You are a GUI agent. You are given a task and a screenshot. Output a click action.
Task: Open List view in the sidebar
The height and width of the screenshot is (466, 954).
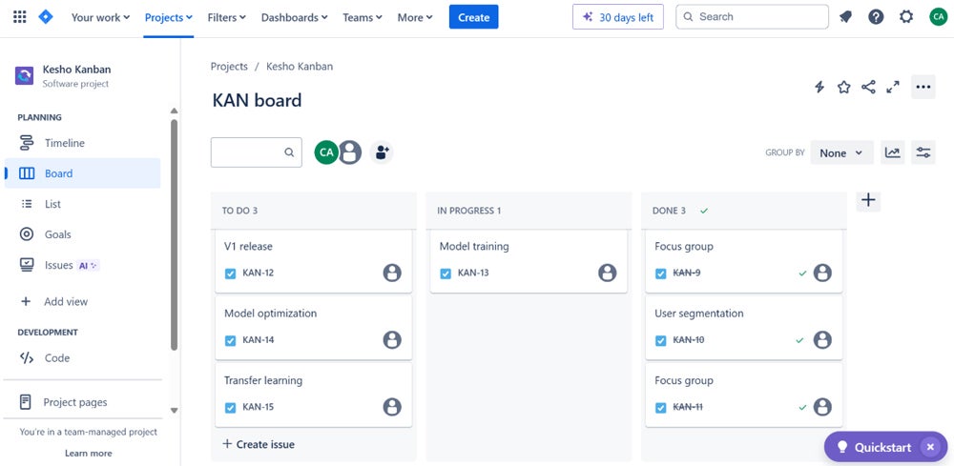(82, 204)
